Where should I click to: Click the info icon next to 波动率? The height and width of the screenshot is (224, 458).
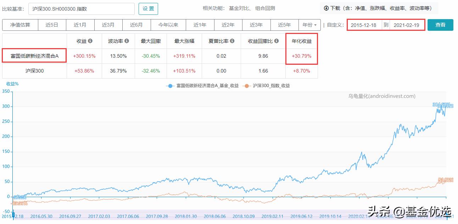(x=126, y=41)
